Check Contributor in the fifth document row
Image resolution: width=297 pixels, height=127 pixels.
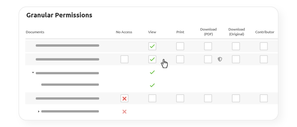click(264, 99)
